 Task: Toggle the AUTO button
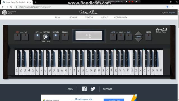(113, 37)
